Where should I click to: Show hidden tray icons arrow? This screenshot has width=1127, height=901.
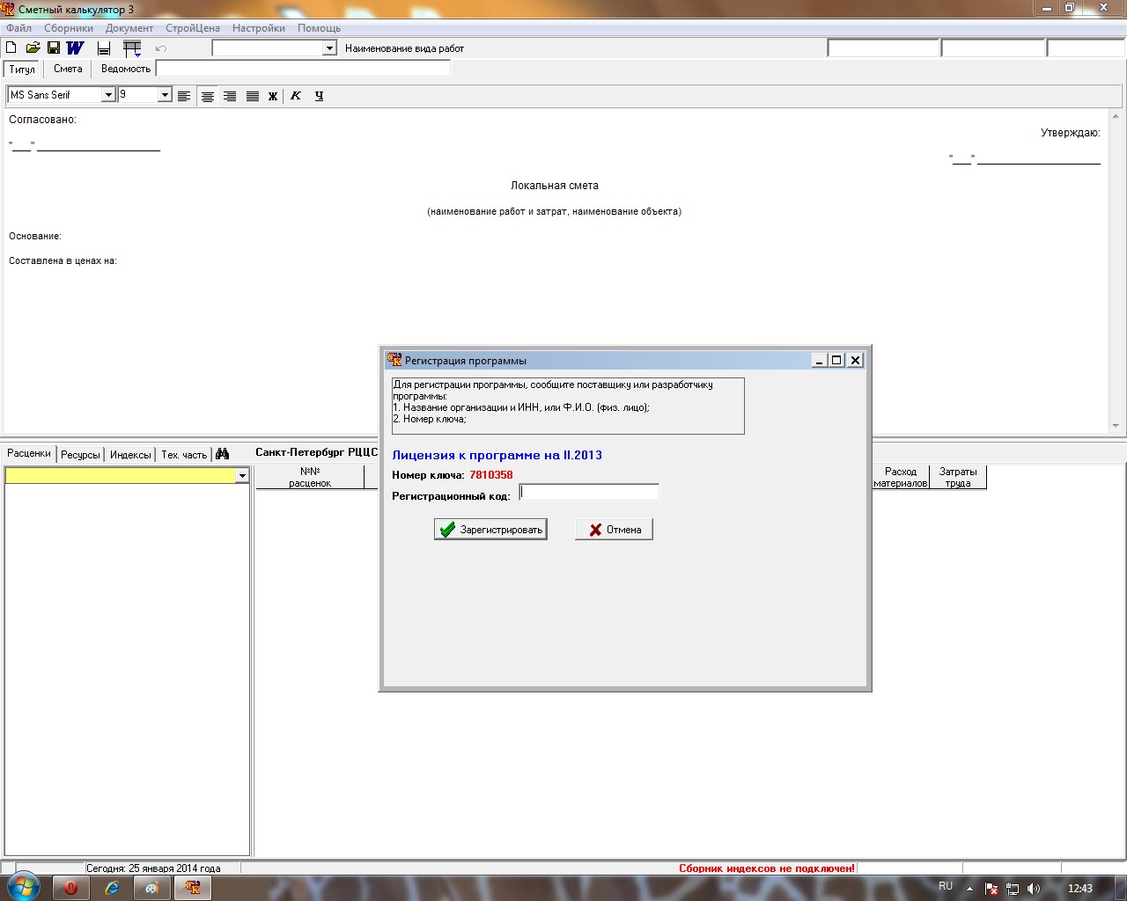point(969,889)
